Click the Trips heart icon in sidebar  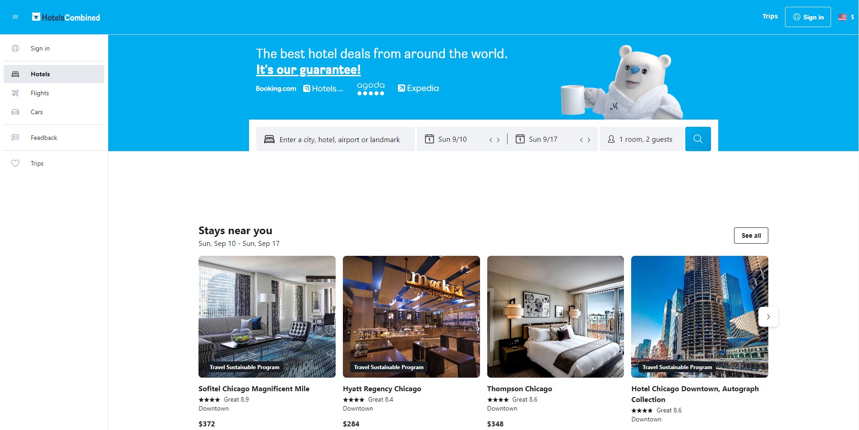pyautogui.click(x=15, y=163)
